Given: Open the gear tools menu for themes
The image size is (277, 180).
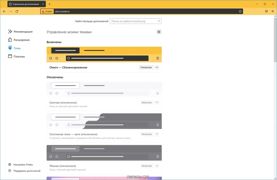Looking at the screenshot, I should point(159,32).
